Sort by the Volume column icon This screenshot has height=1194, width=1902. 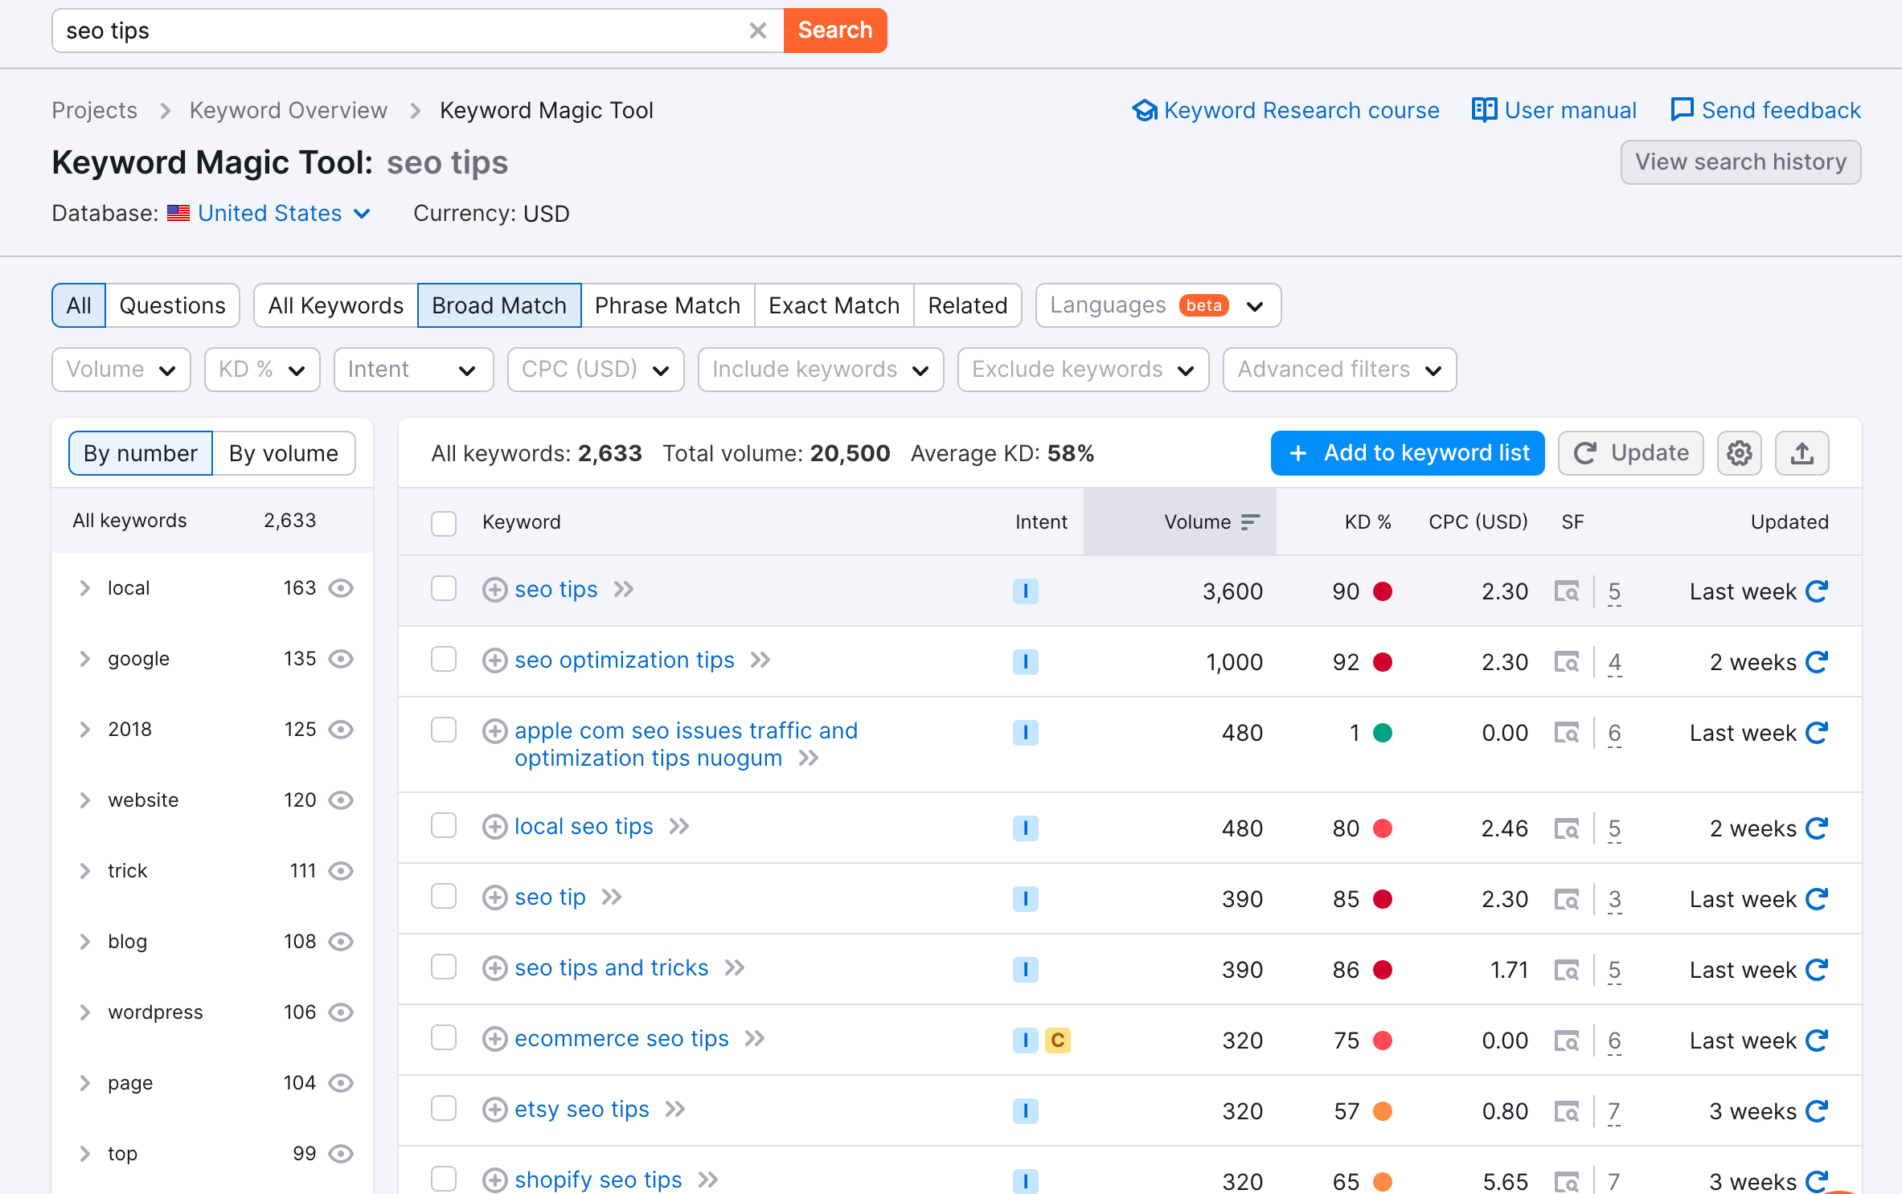(1250, 522)
